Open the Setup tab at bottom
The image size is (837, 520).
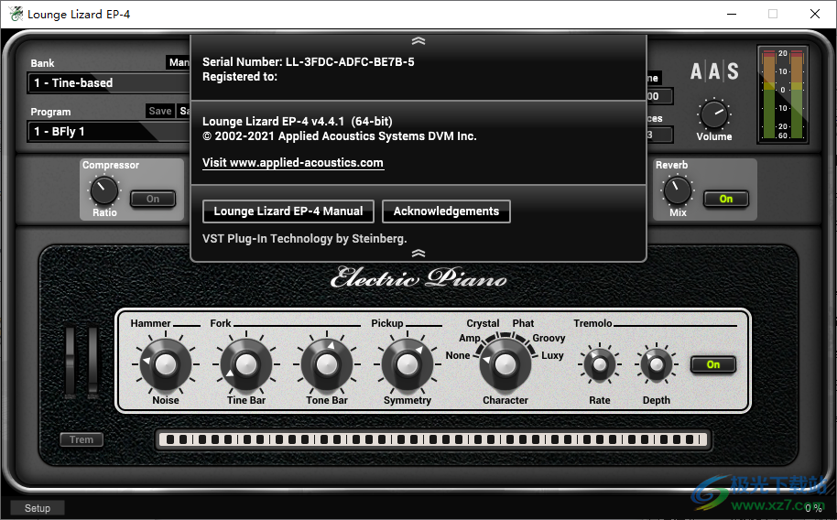pos(38,508)
